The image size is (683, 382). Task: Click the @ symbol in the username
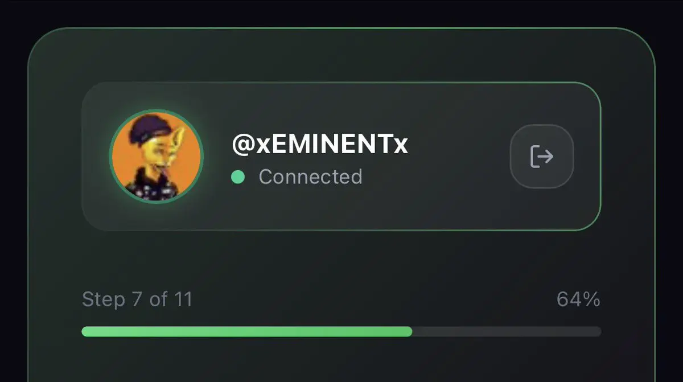tap(242, 146)
